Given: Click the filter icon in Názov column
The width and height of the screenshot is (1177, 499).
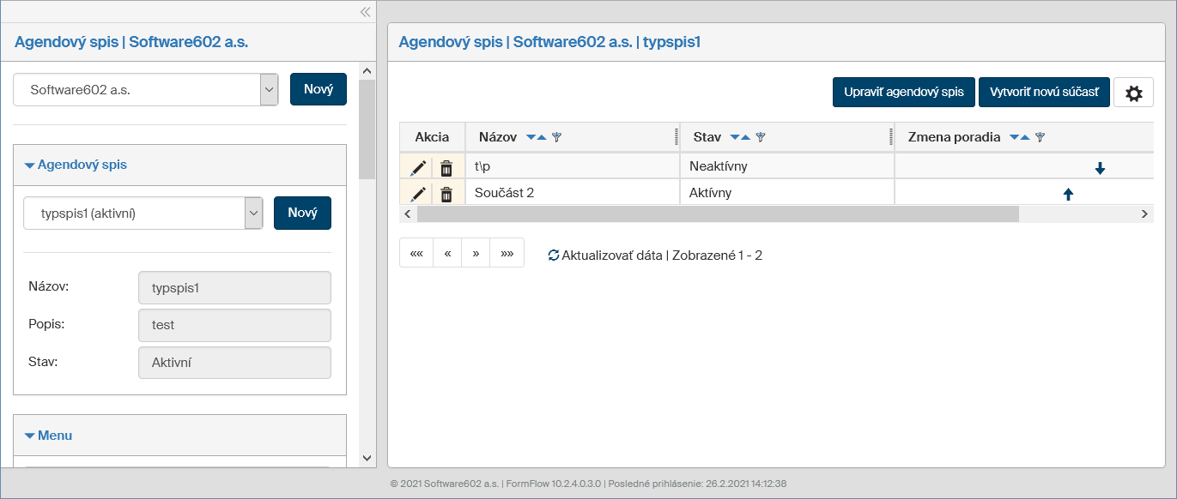Looking at the screenshot, I should pyautogui.click(x=556, y=137).
